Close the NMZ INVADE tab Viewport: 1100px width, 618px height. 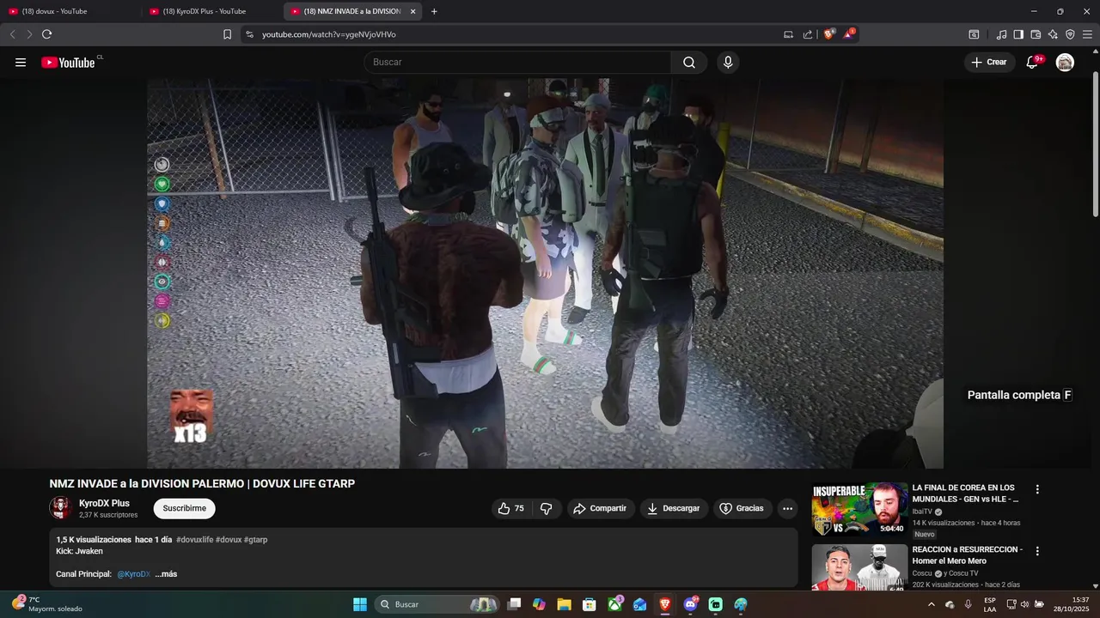(412, 11)
